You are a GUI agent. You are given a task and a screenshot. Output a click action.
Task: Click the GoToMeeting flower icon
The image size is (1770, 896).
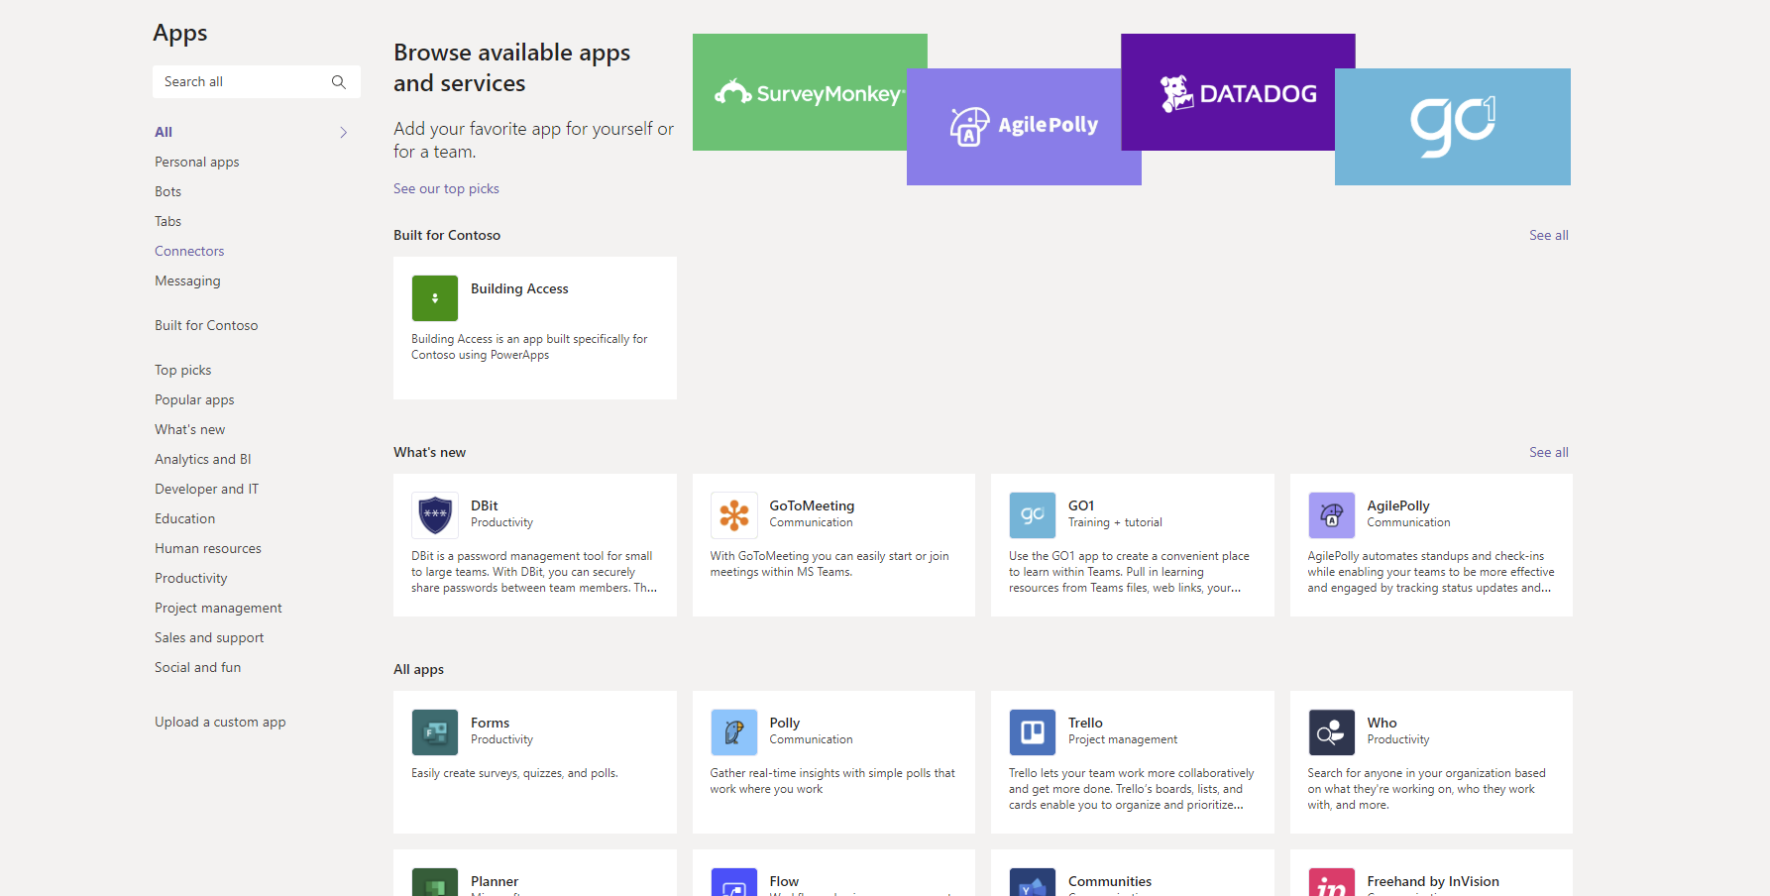click(x=734, y=515)
